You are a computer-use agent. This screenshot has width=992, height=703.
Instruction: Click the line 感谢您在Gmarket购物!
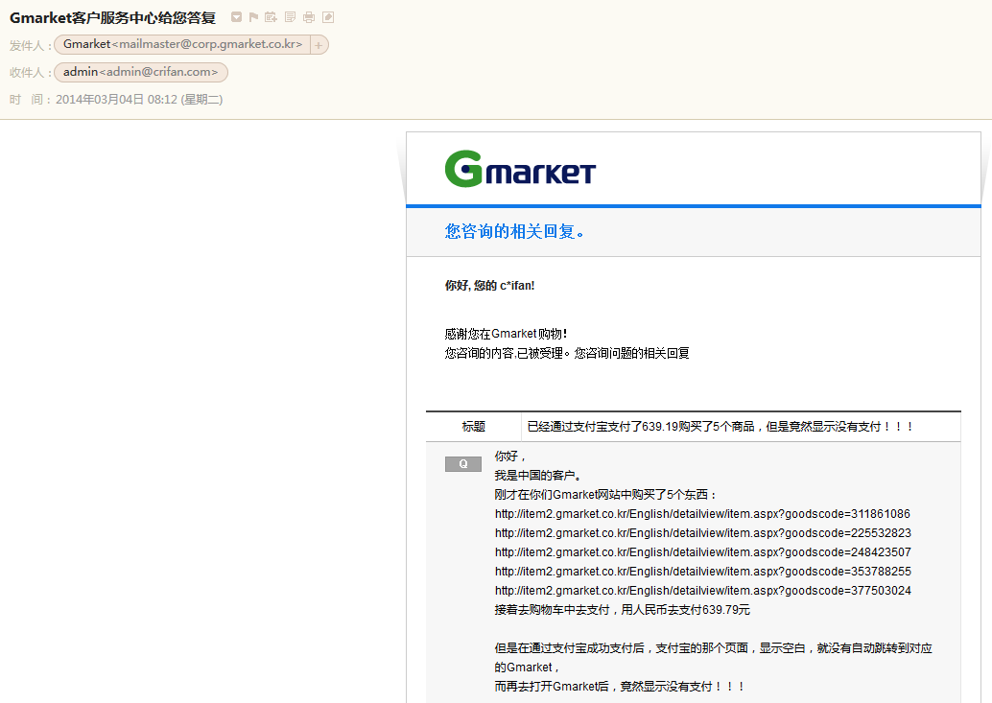pos(507,334)
